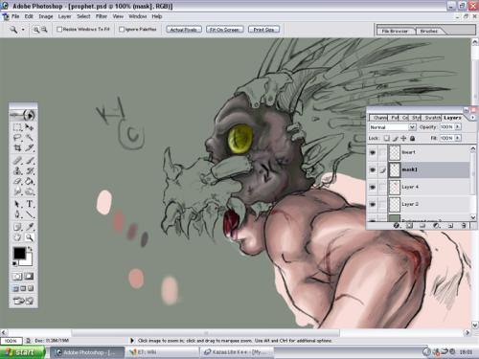
Task: Open zoom tool preset picker arrow
Action: pos(23,30)
